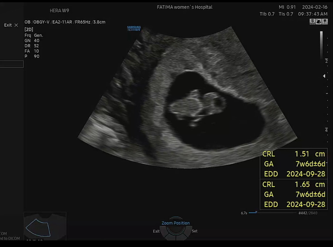The height and width of the screenshot is (247, 333).
Task: Click the frame counter #442/2840
Action: (x=308, y=213)
